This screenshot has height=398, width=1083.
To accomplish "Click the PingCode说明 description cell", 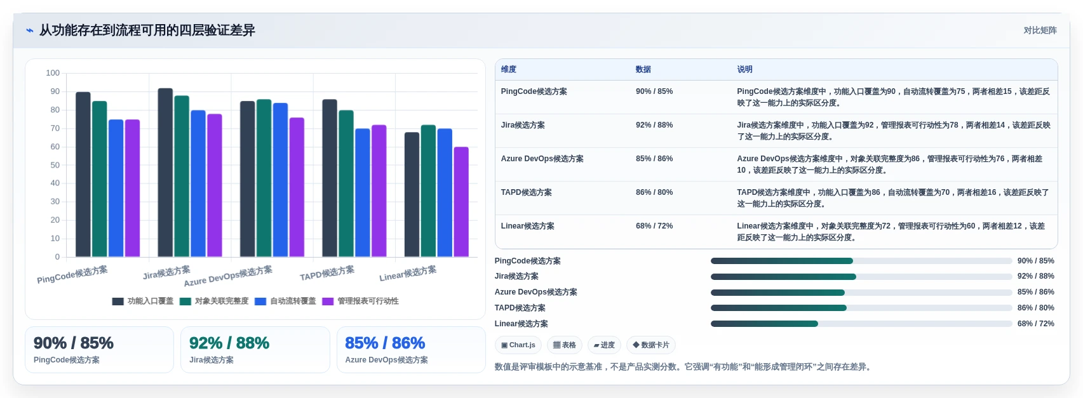I will 894,97.
